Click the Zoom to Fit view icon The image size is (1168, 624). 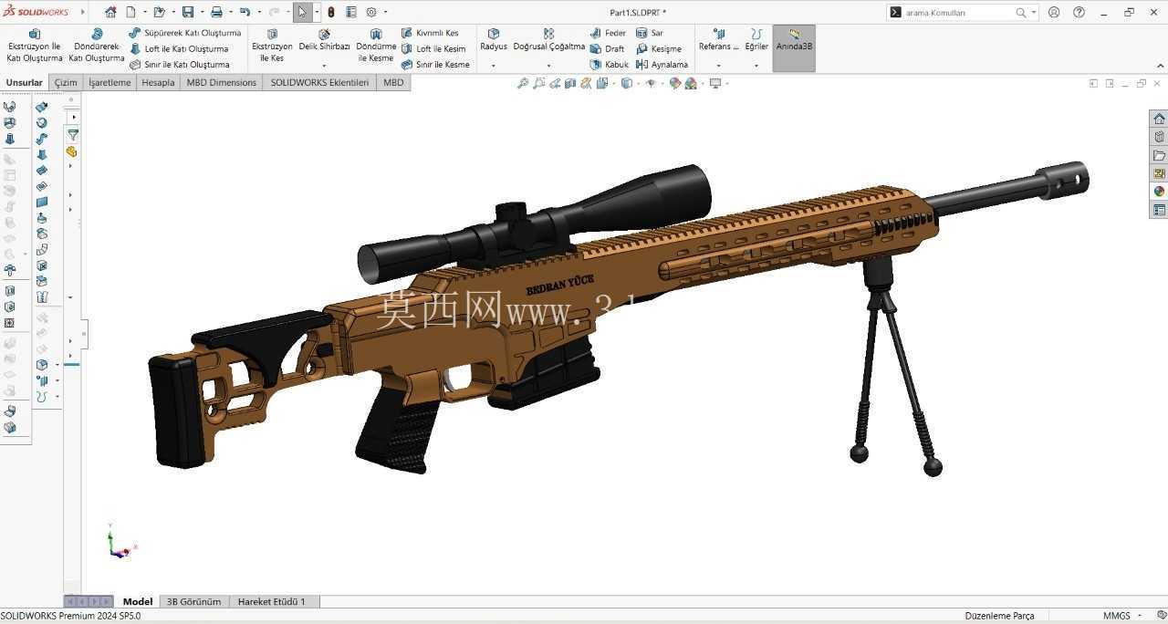[523, 83]
